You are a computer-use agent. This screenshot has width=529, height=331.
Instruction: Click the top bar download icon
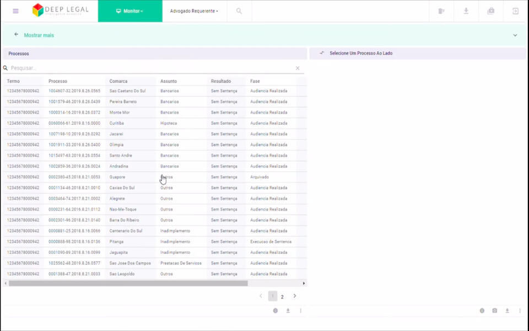click(466, 11)
